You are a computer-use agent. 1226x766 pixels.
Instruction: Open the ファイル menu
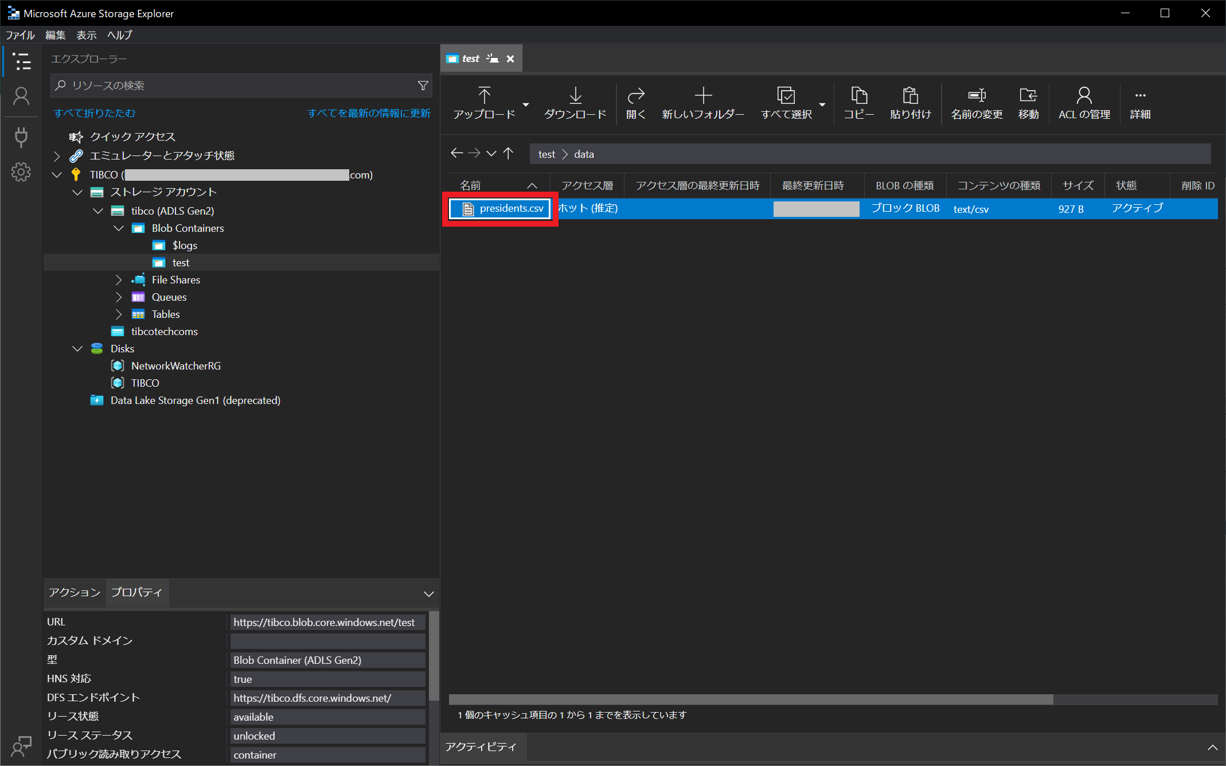[20, 35]
